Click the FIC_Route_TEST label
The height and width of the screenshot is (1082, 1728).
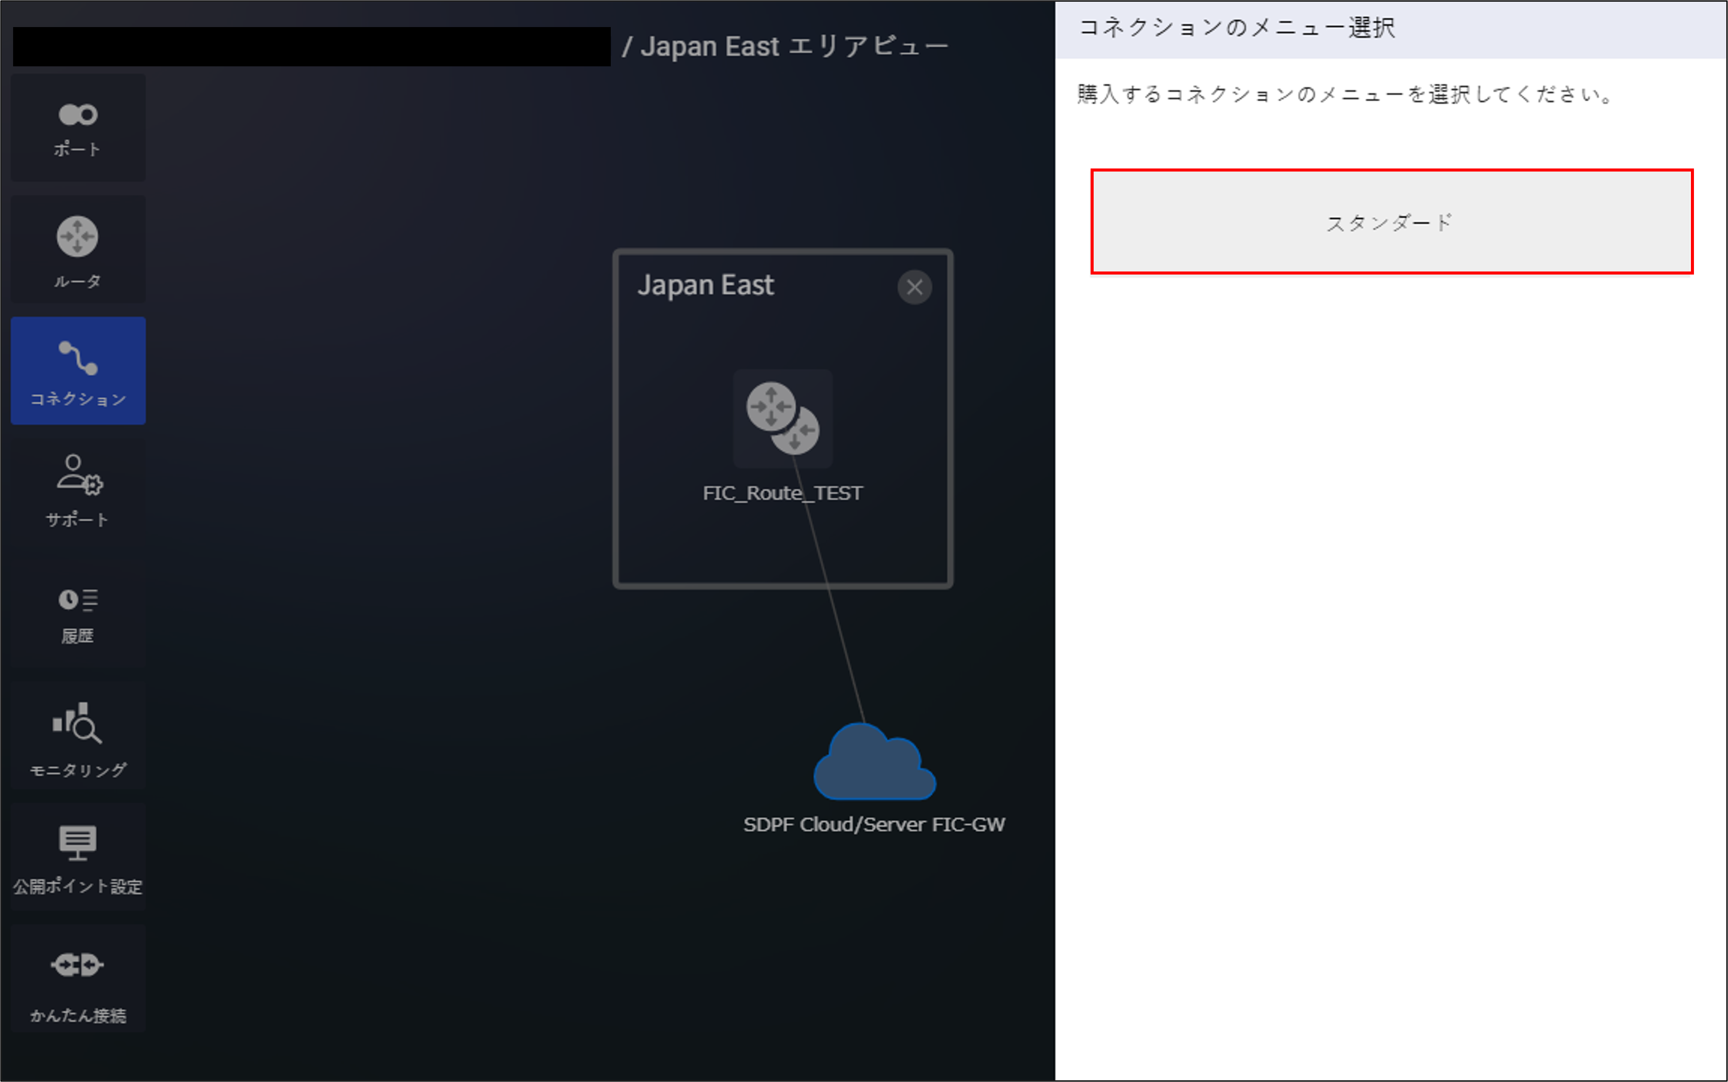[782, 493]
